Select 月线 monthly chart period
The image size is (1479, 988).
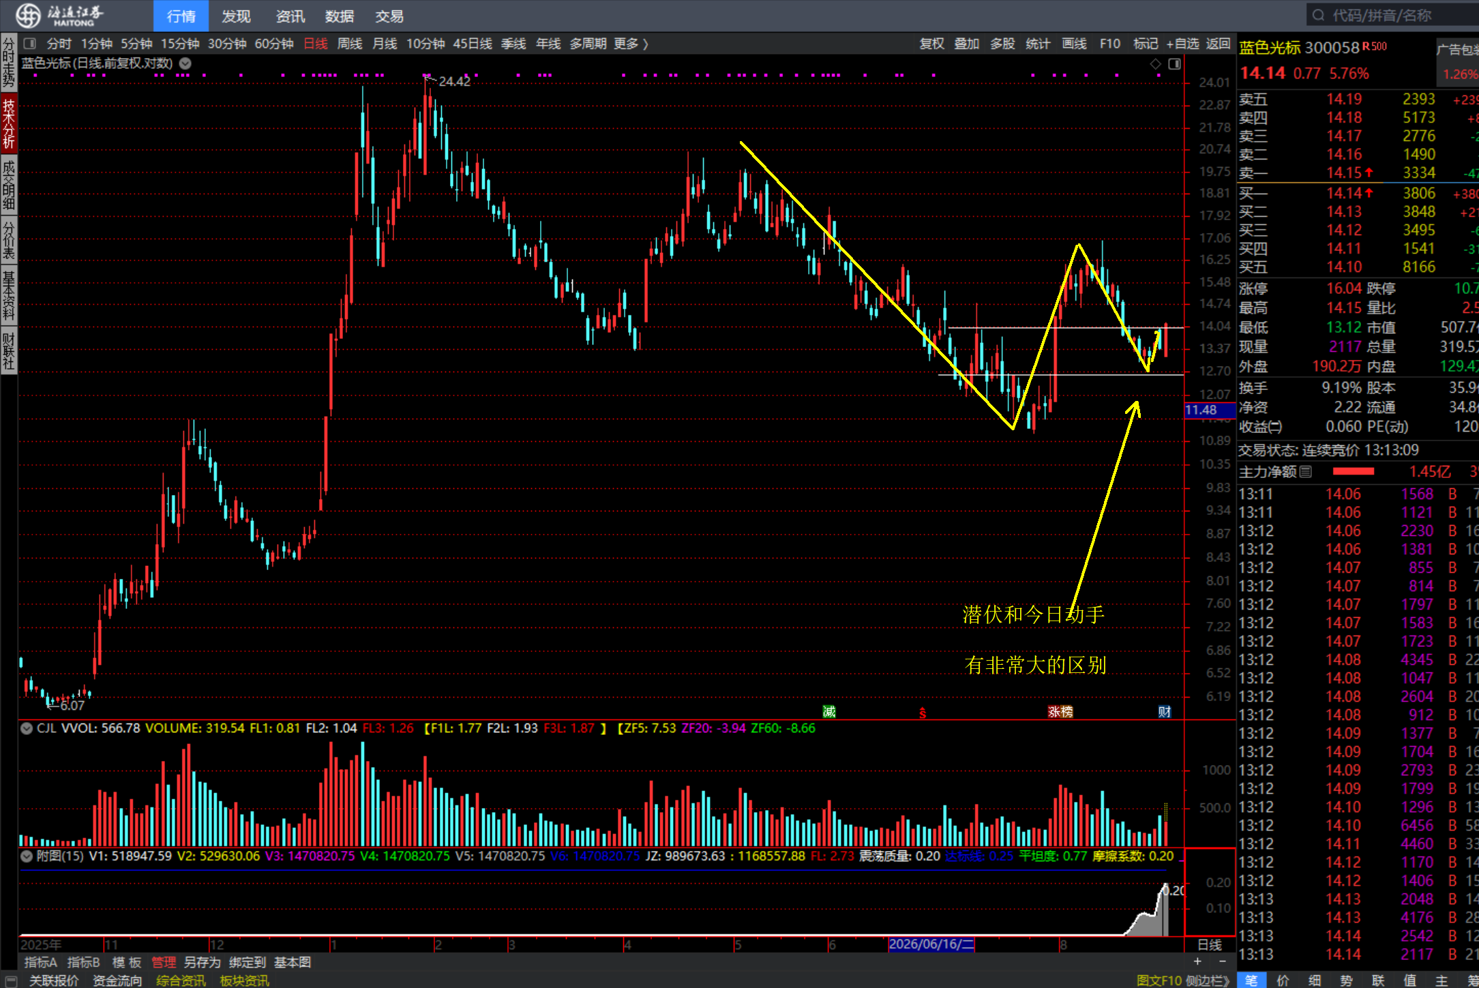[x=385, y=44]
